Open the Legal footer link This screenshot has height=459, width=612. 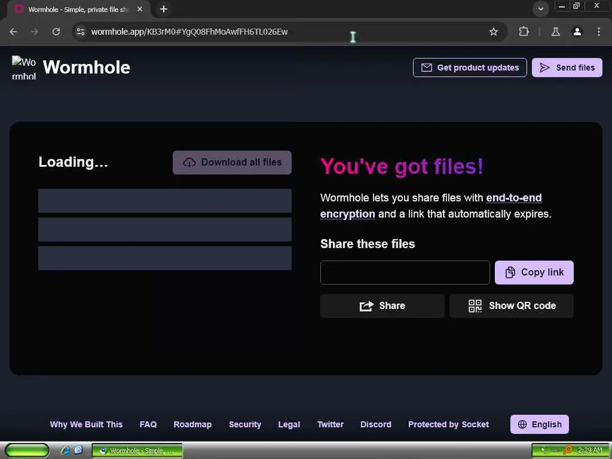point(289,424)
